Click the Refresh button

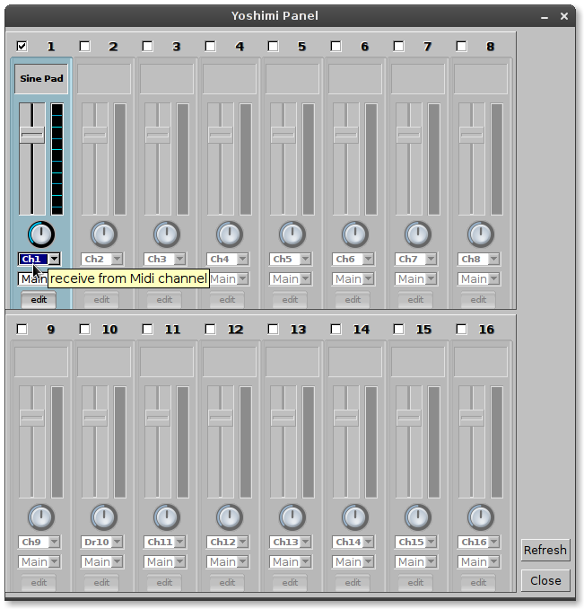545,550
